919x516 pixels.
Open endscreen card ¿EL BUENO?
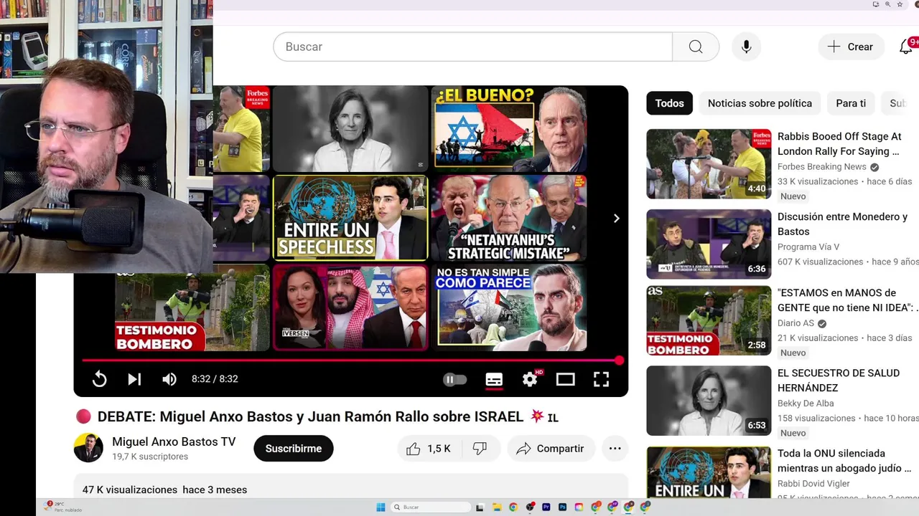click(508, 129)
